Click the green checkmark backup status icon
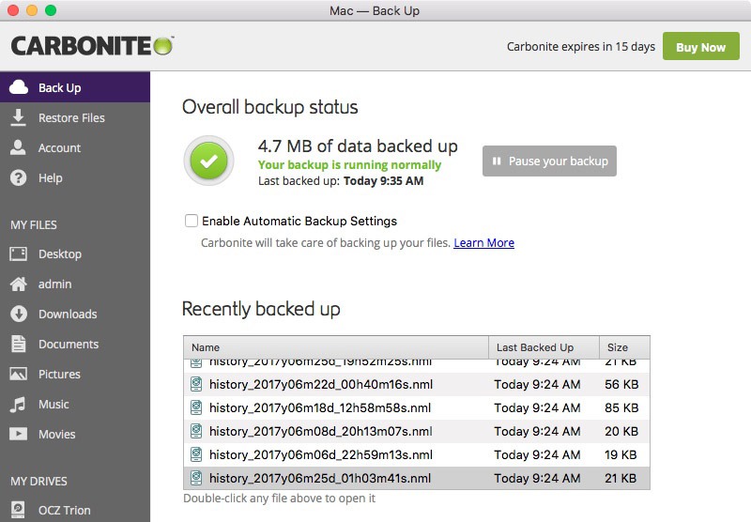The image size is (751, 522). coord(208,161)
